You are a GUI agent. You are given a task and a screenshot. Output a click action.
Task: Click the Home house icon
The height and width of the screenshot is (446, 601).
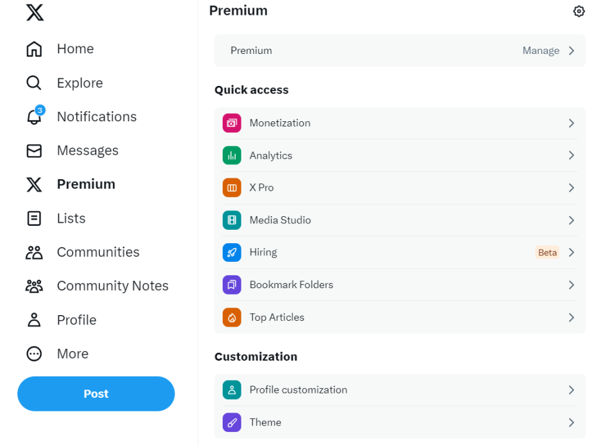point(34,49)
